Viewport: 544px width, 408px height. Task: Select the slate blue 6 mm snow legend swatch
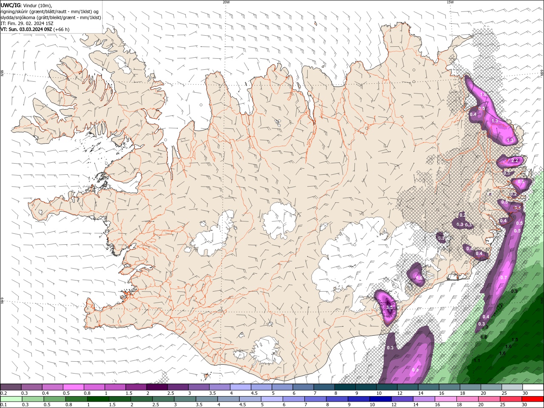(x=303, y=387)
